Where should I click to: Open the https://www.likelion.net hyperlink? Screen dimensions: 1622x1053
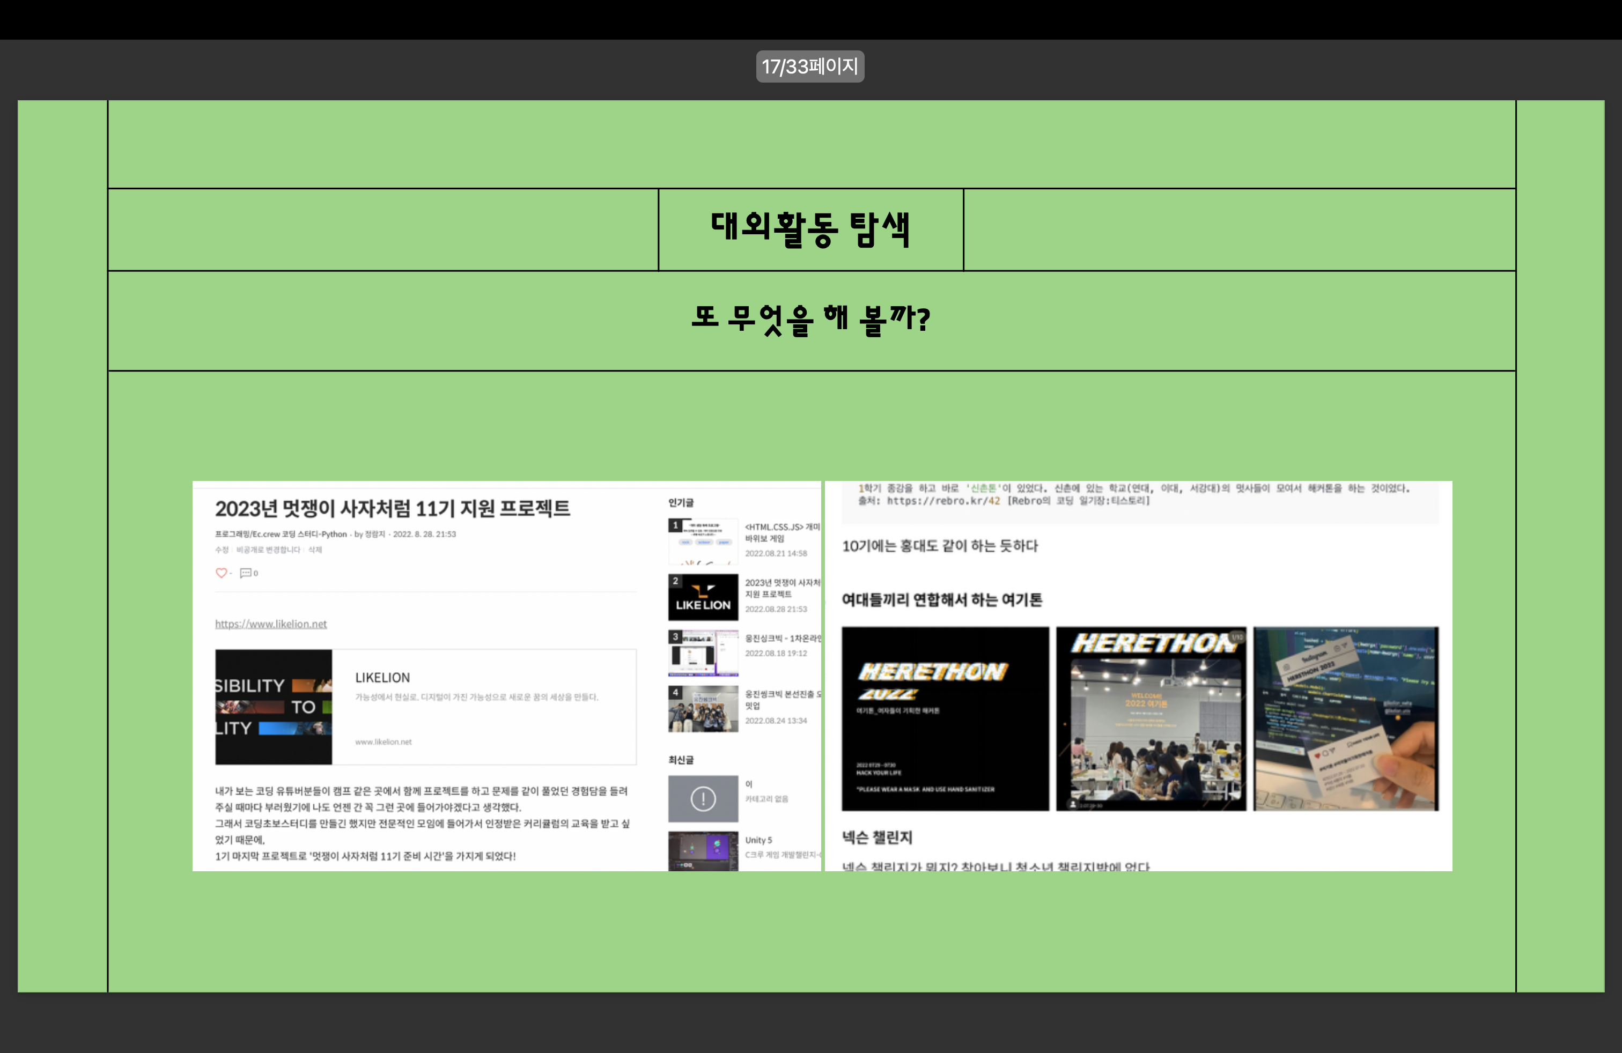coord(270,624)
